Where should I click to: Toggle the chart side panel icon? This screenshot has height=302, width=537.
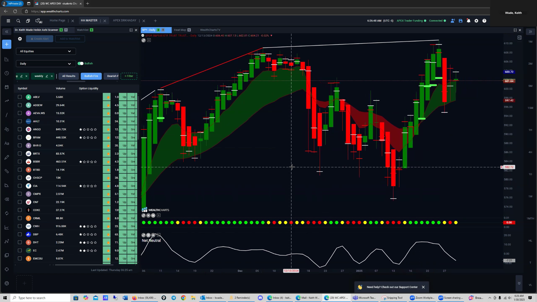(519, 37)
